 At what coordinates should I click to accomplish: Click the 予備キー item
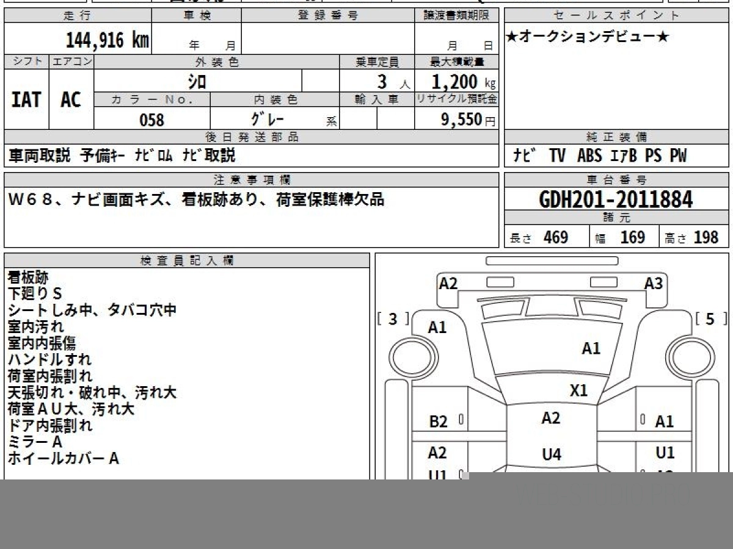103,156
